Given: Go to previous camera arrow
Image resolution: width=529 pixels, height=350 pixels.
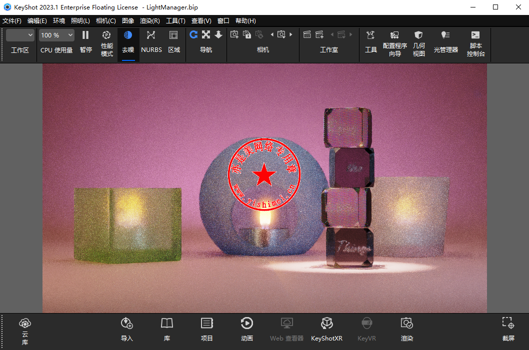Looking at the screenshot, I should (x=272, y=34).
